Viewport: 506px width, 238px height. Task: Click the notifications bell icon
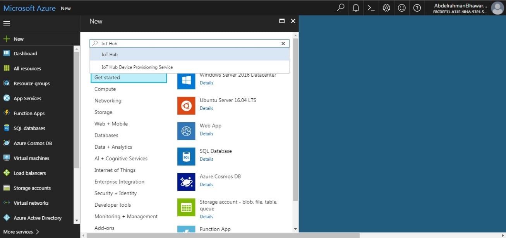pos(356,8)
